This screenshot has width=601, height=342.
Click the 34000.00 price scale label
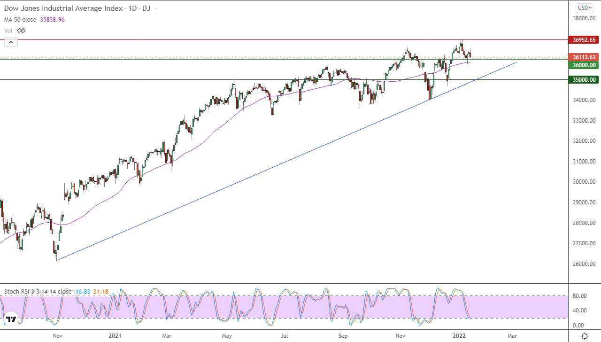click(x=584, y=100)
